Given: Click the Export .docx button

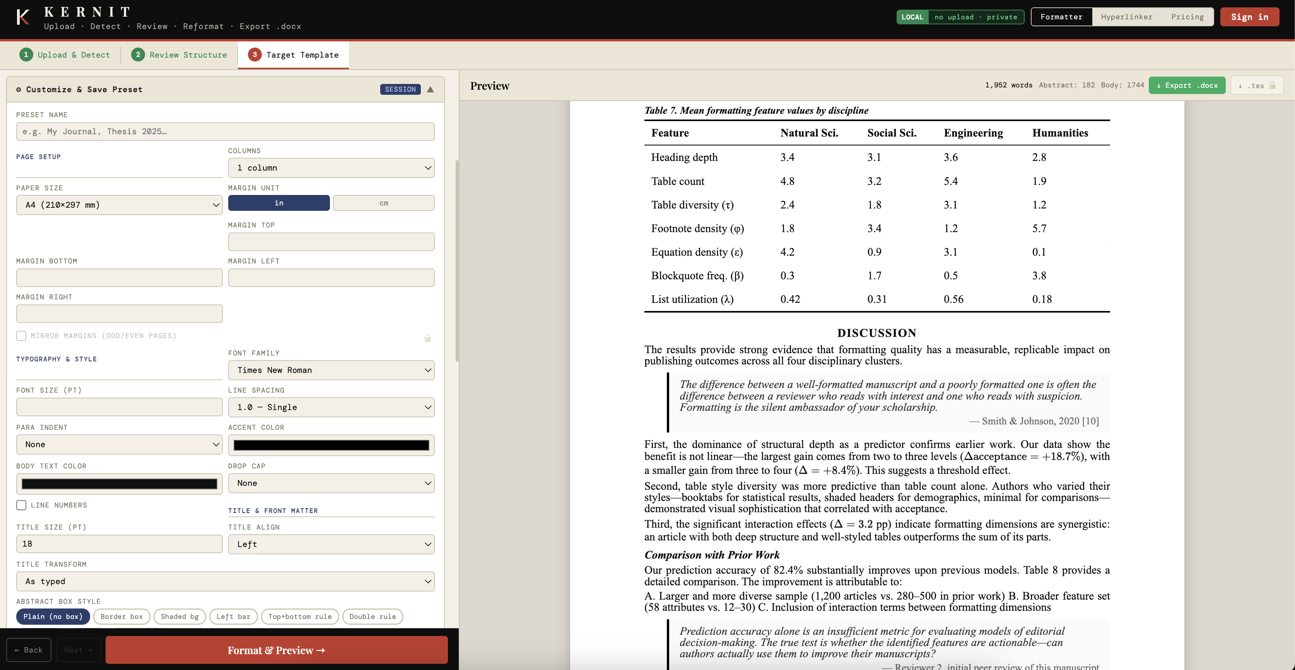Looking at the screenshot, I should 1187,85.
